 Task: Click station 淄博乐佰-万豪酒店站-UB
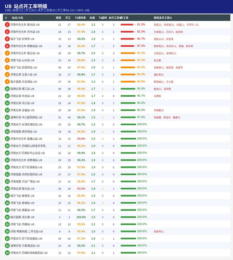(x=25, y=245)
